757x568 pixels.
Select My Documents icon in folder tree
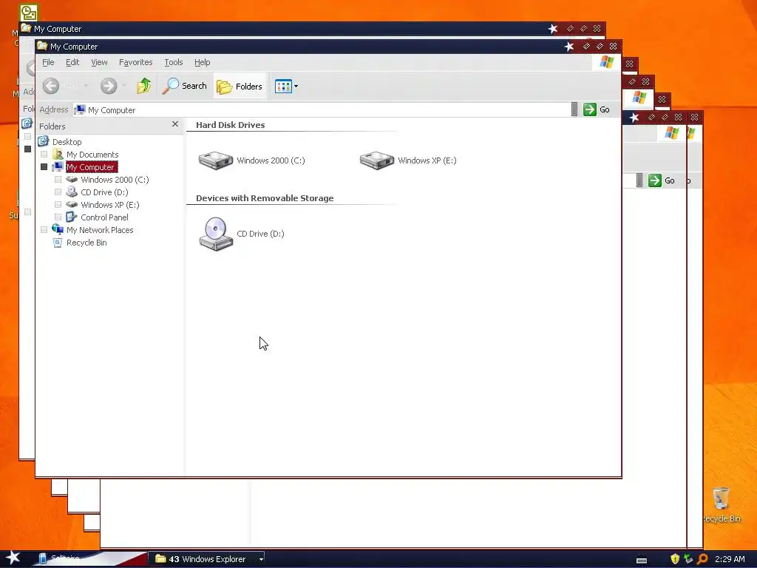coord(58,154)
